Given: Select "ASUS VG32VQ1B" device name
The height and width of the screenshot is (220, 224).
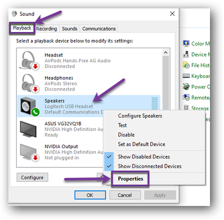Looking at the screenshot, I should pos(63,123).
